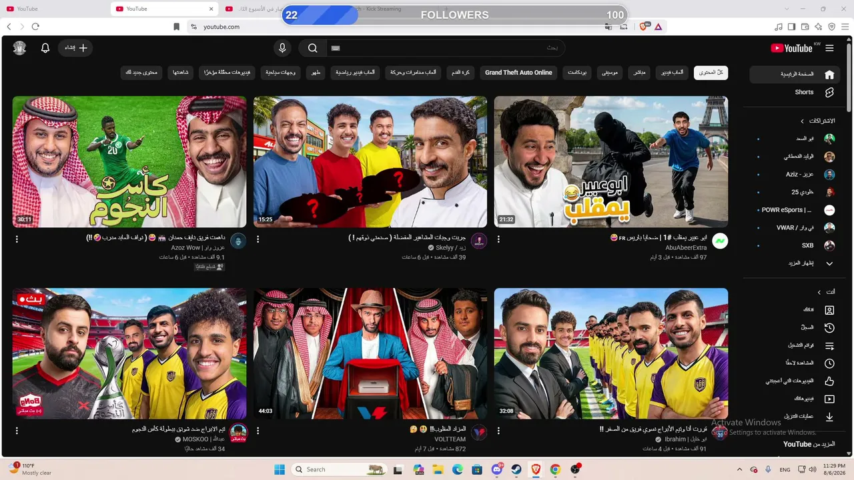The width and height of the screenshot is (854, 480).
Task: Open Liked videos thumbs-up icon
Action: [x=829, y=381]
